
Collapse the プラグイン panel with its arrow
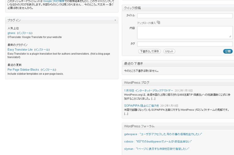click(115, 20)
